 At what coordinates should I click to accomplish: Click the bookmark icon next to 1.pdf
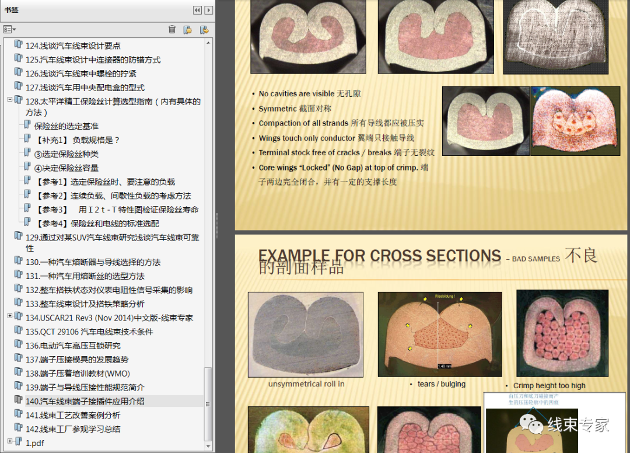click(18, 443)
